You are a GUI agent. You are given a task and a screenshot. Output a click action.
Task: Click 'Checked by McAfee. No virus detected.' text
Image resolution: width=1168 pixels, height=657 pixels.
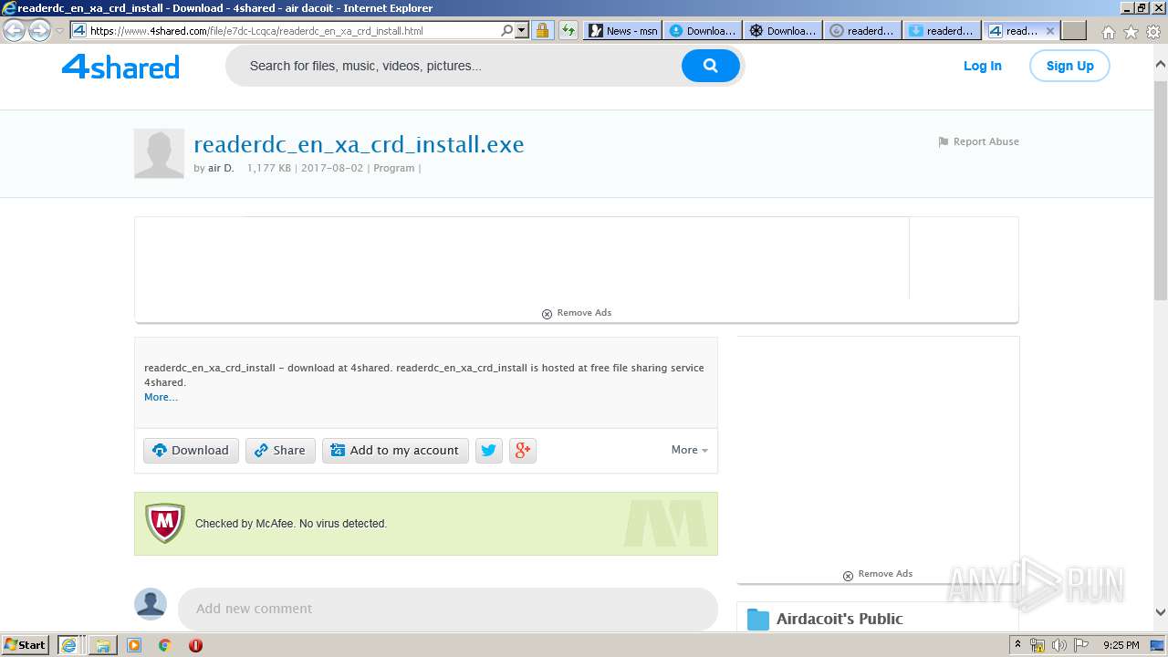coord(291,524)
